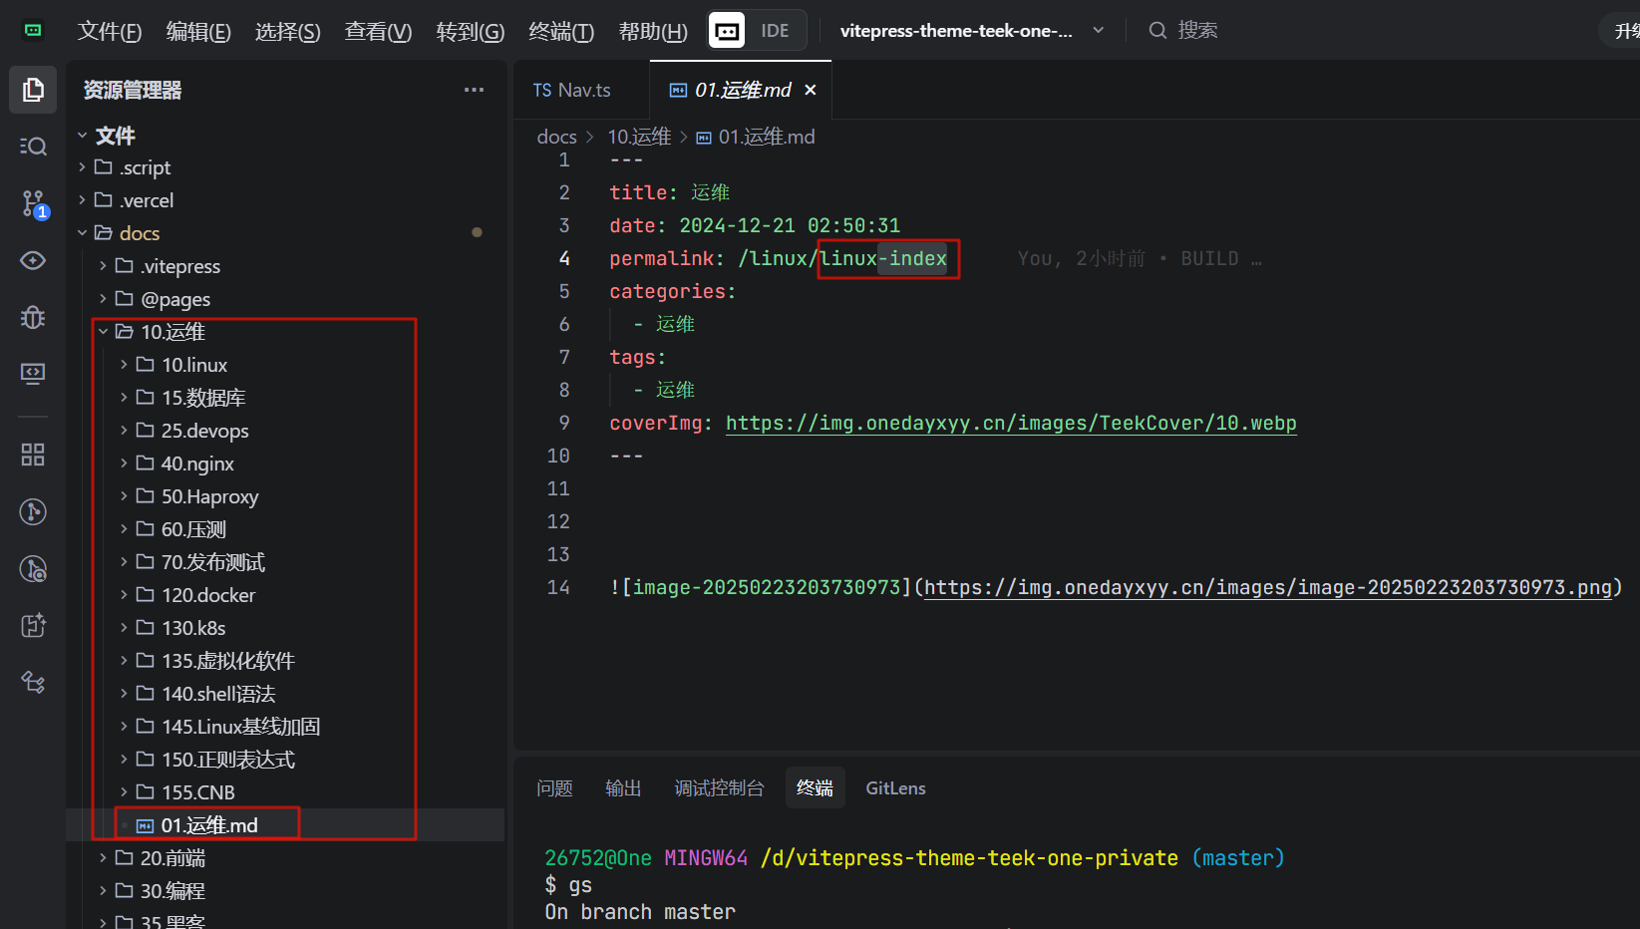Open the View menu 查看(V)

pyautogui.click(x=378, y=31)
